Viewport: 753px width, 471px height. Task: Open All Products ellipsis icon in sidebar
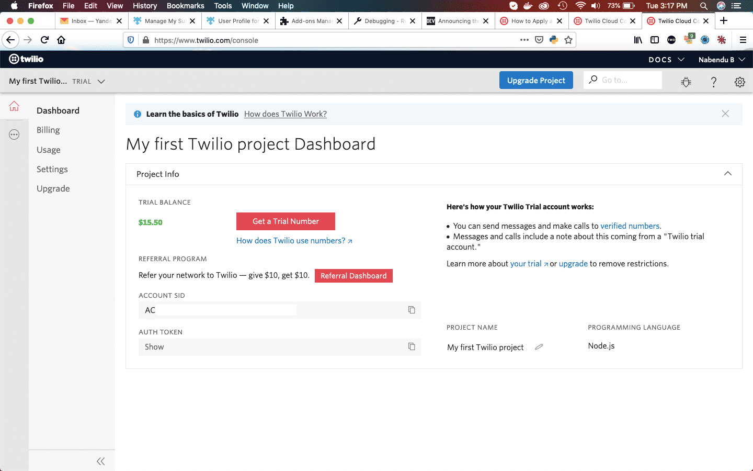[x=14, y=135]
